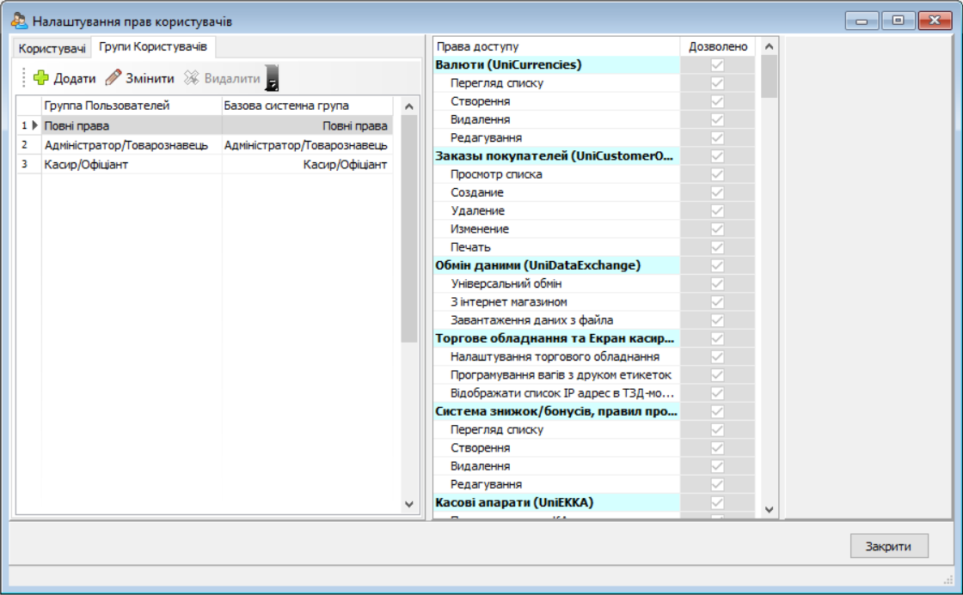The width and height of the screenshot is (963, 595).
Task: Toggle checkbox for З інтернет магазином
Action: click(717, 302)
